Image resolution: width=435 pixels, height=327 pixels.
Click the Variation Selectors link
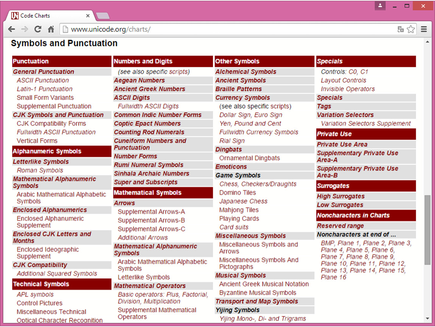click(x=345, y=115)
